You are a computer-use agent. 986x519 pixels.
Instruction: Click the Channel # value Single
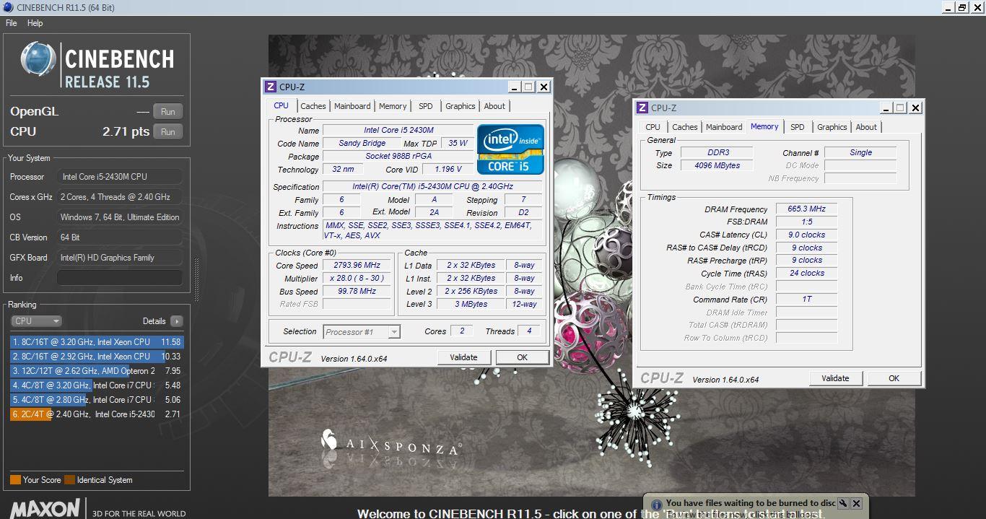click(x=860, y=153)
